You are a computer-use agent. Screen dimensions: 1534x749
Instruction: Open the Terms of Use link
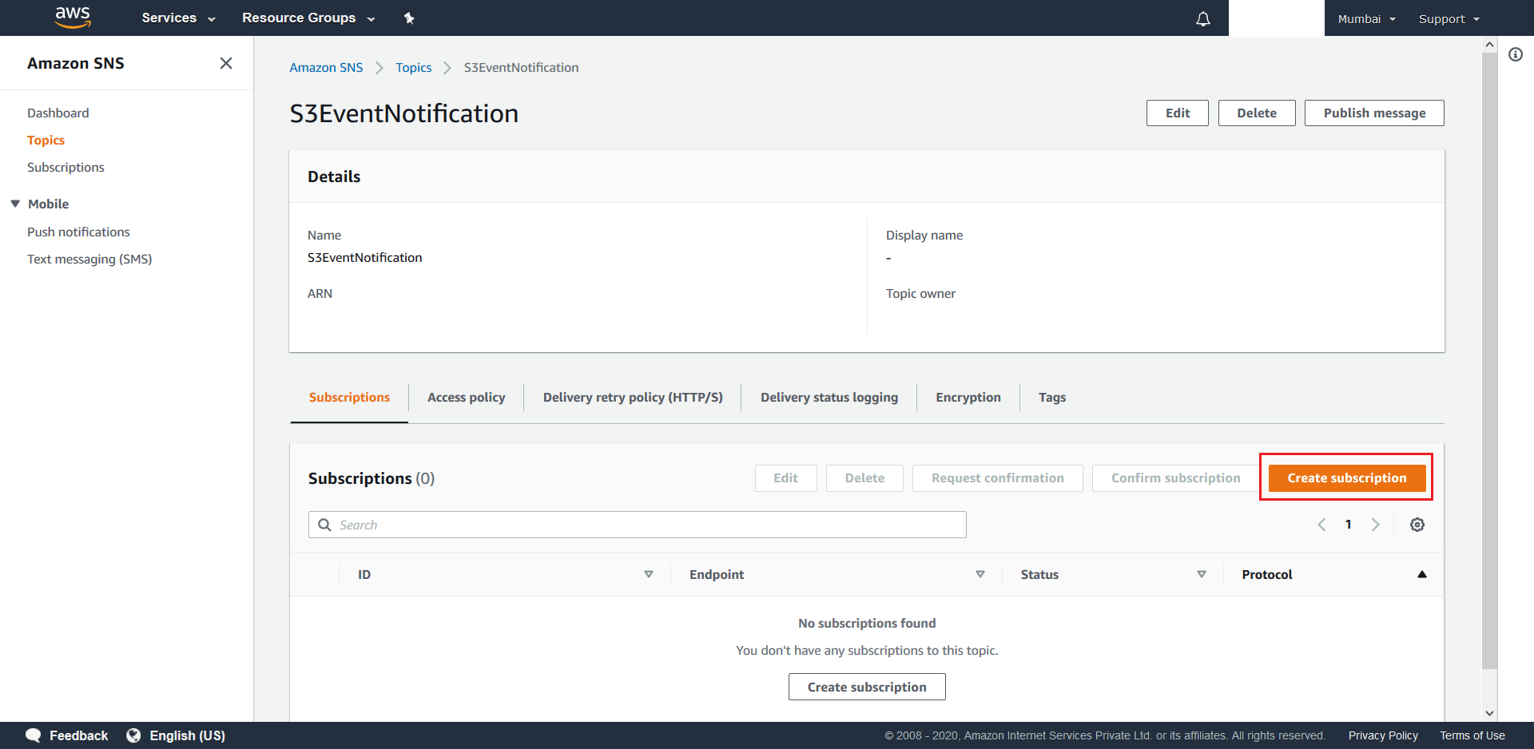click(1472, 735)
